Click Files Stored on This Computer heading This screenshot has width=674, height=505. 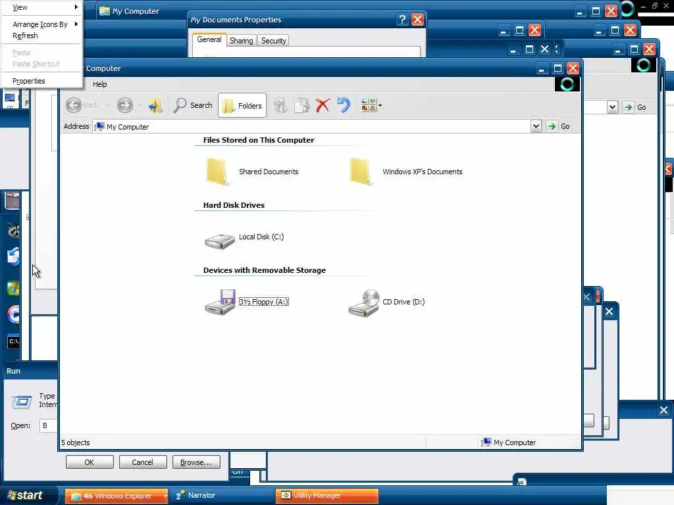258,140
